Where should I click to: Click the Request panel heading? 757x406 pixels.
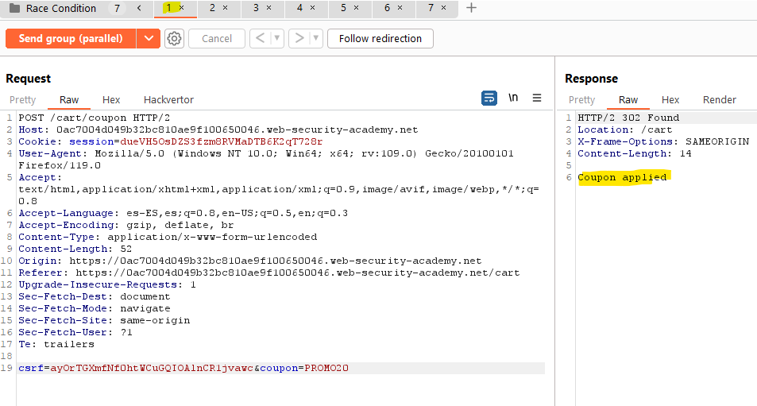(x=28, y=79)
